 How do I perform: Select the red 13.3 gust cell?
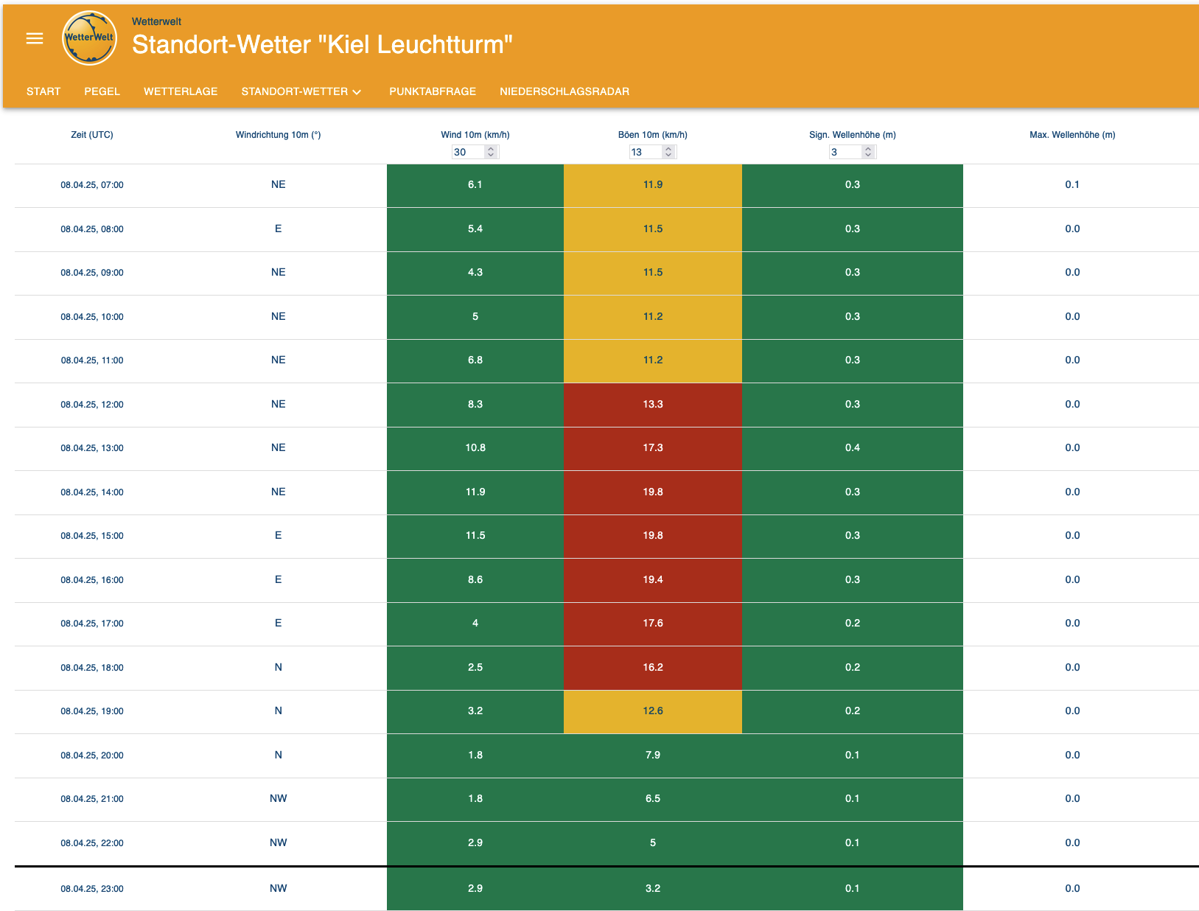coord(652,405)
